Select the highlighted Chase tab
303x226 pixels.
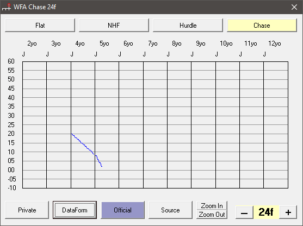pos(262,26)
